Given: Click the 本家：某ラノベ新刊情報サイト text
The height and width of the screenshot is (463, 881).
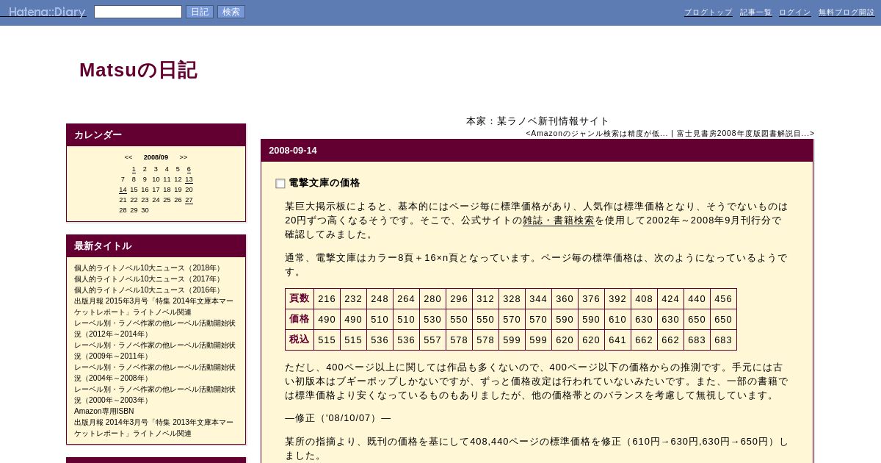Looking at the screenshot, I should [537, 121].
